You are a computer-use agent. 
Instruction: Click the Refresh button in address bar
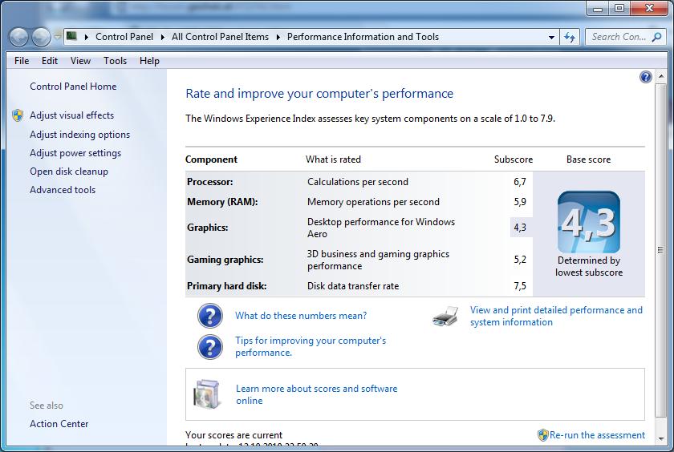coord(570,38)
